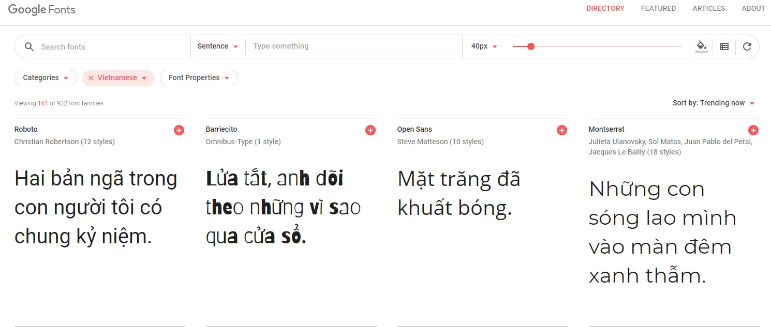This screenshot has width=771, height=327.
Task: Click the search magnifier icon
Action: click(x=29, y=46)
